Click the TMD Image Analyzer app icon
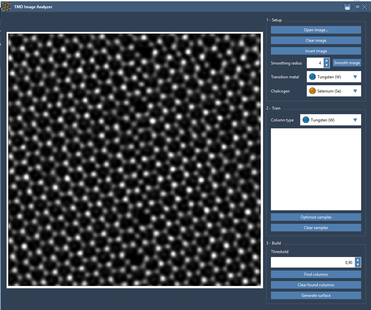Screen dimensions: 371x310 tap(6, 7)
